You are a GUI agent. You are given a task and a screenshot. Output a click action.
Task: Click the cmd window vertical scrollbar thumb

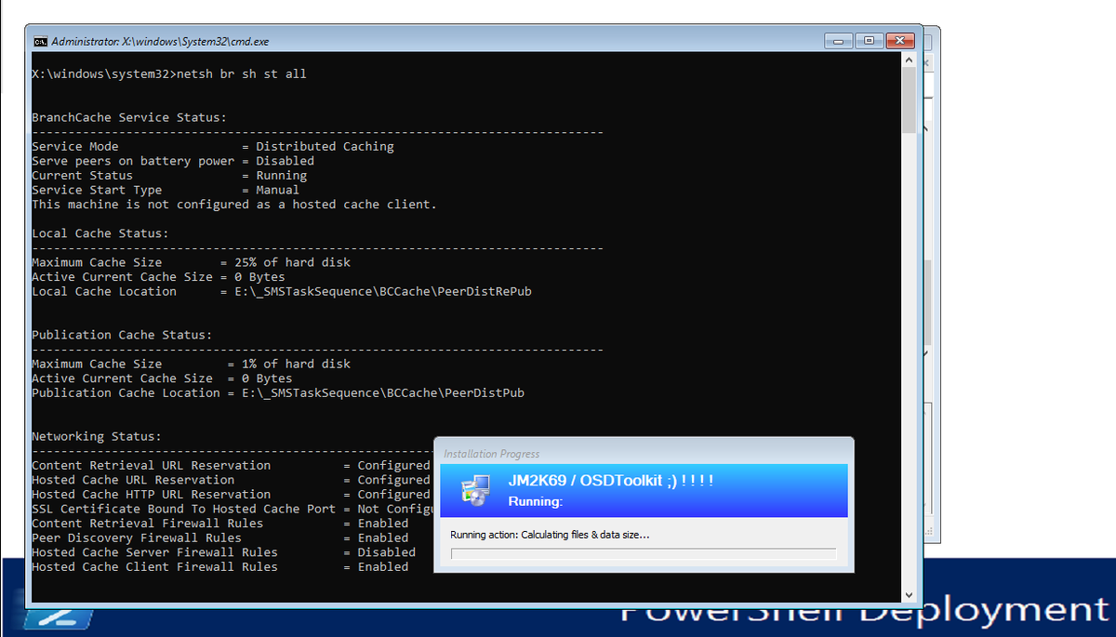point(910,100)
